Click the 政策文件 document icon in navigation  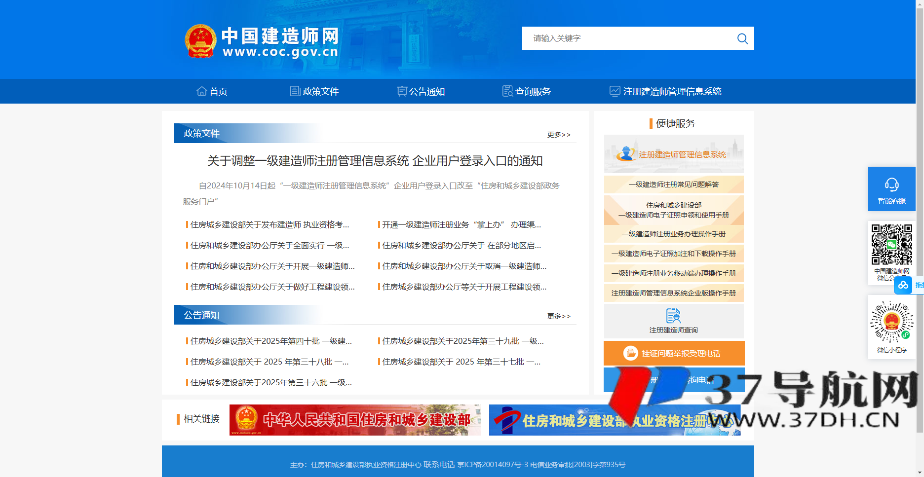click(x=294, y=91)
